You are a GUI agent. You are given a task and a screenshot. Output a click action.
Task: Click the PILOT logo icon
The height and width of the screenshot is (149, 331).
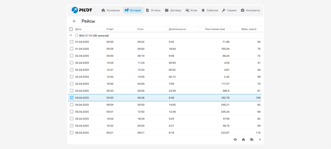pos(75,10)
